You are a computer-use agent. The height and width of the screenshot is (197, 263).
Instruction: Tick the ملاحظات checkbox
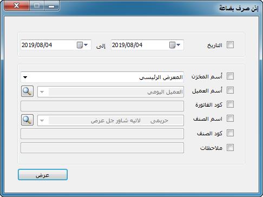coord(230,148)
